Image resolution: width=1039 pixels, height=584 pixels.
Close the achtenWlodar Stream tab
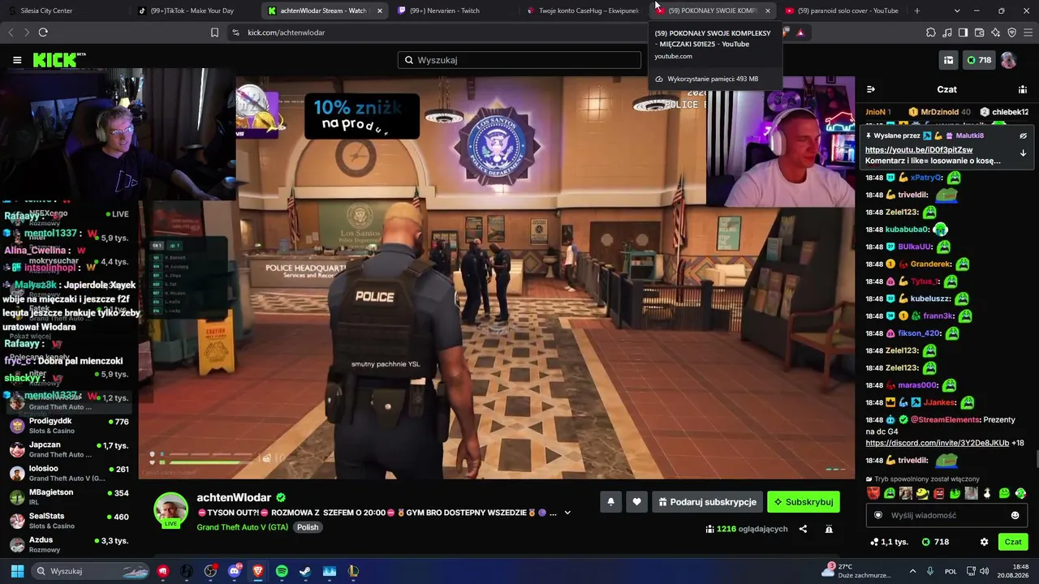(x=379, y=11)
